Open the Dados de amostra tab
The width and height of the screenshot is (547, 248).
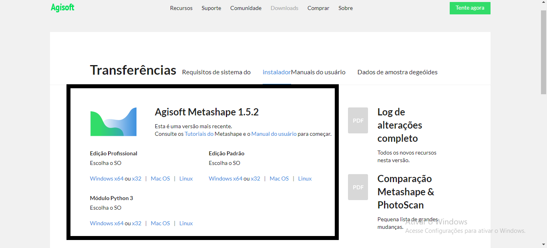coord(398,72)
